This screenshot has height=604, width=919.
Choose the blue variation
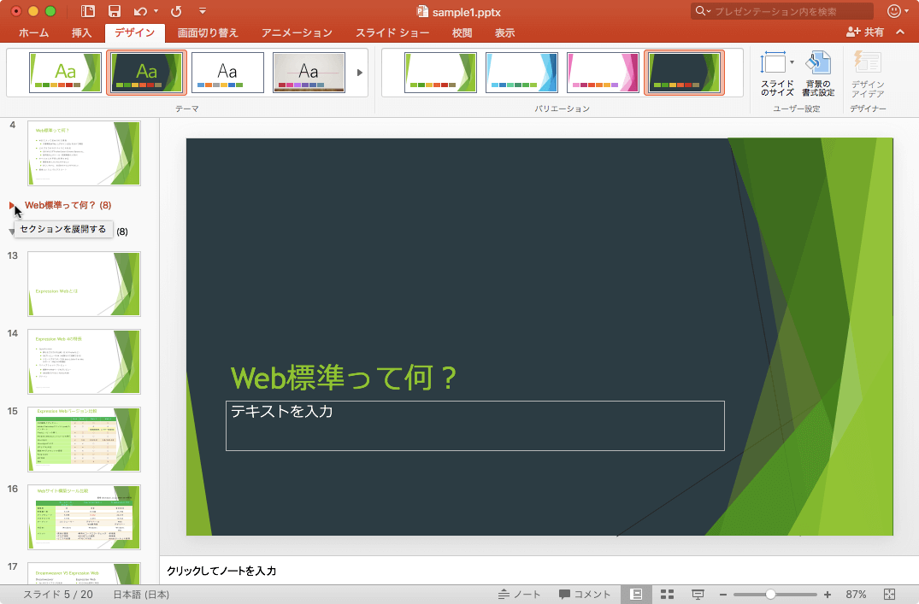point(521,73)
